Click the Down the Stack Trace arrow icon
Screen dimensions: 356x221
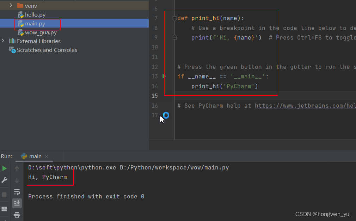pos(17,180)
